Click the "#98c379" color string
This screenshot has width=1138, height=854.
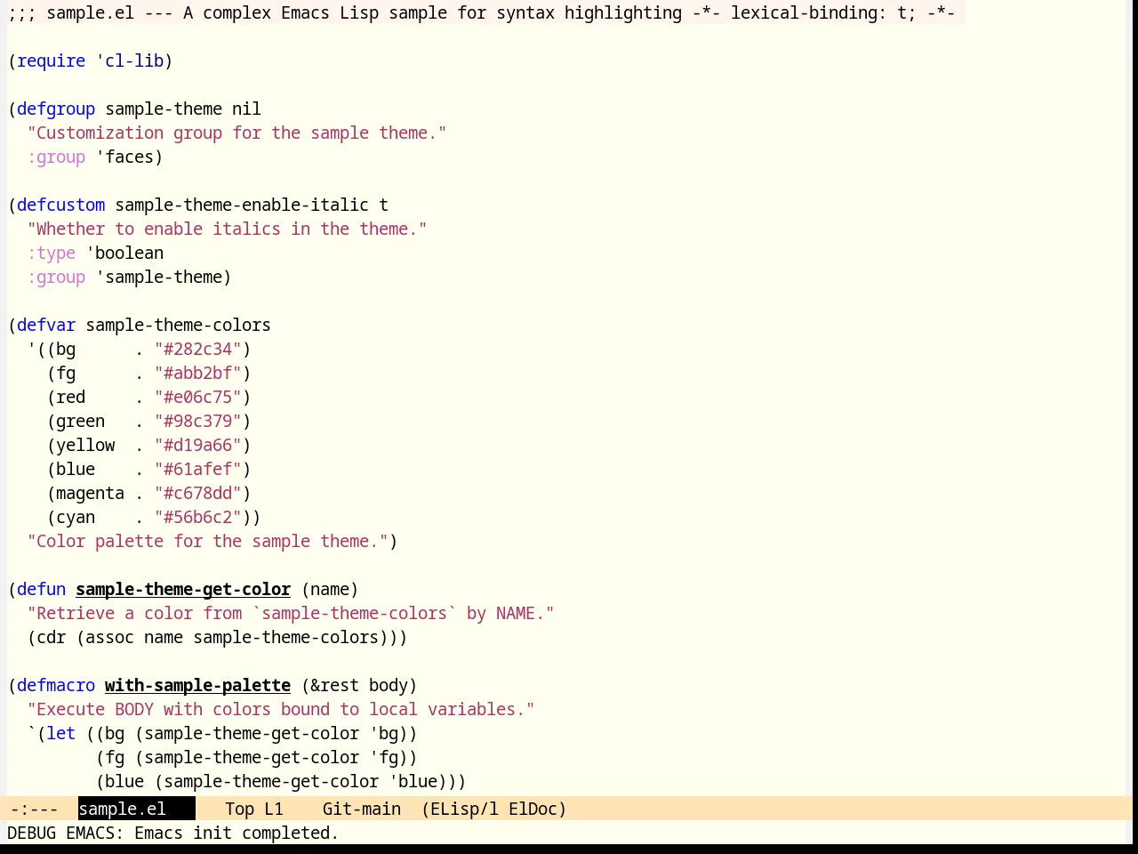pos(198,421)
